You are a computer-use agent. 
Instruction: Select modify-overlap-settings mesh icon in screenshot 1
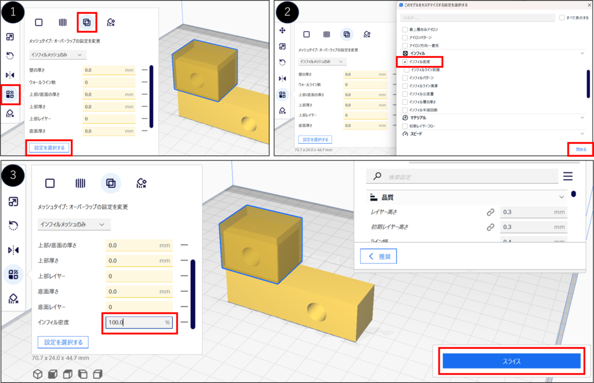click(87, 23)
